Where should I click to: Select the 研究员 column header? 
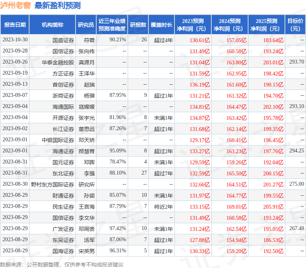tap(86, 25)
